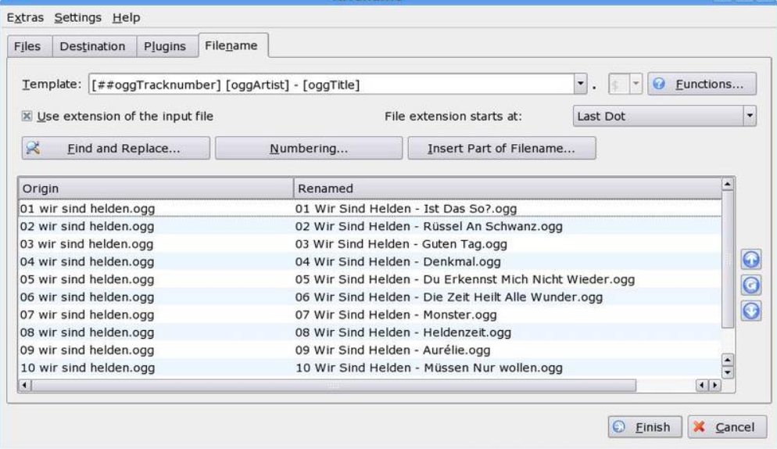The image size is (777, 449).
Task: Select row 04 wir sind helden.ogg
Action: (371, 261)
